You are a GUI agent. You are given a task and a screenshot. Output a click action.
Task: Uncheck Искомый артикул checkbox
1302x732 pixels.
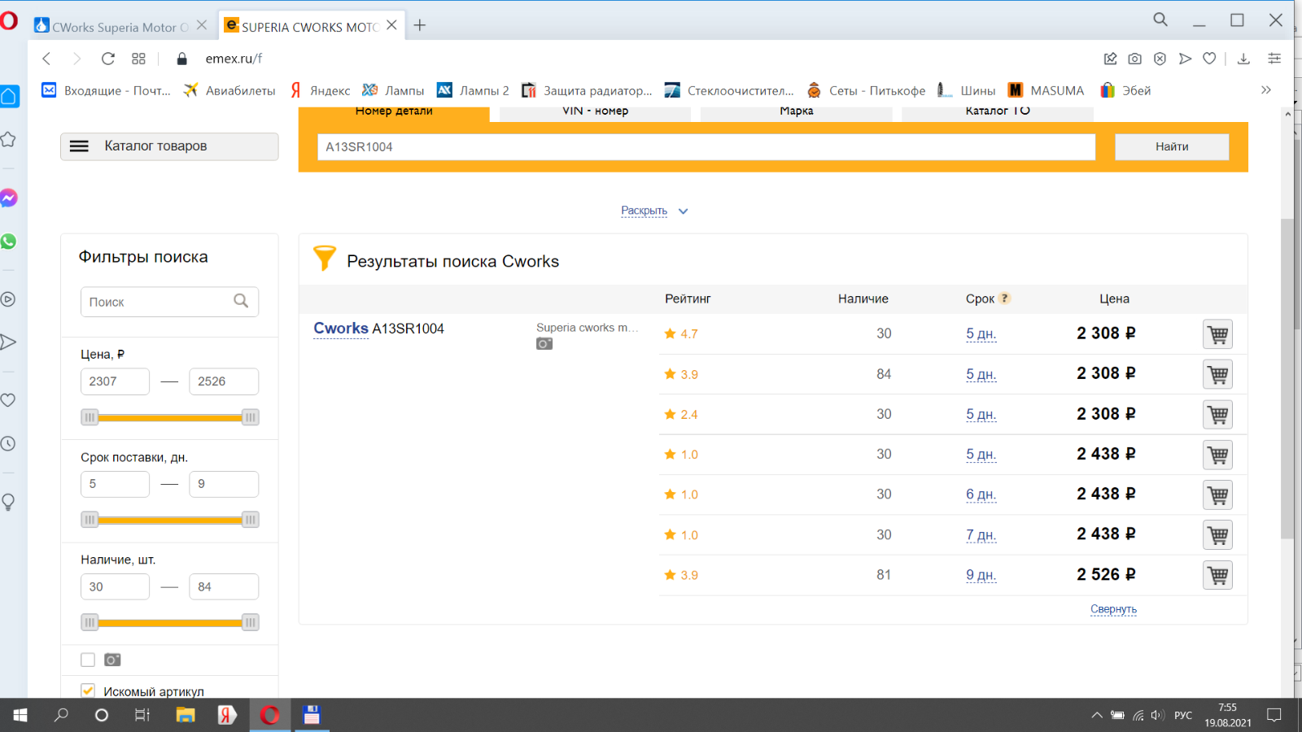[88, 691]
